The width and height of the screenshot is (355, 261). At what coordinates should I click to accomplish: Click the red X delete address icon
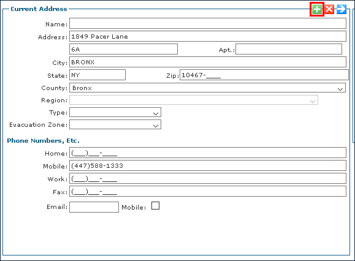[x=329, y=9]
